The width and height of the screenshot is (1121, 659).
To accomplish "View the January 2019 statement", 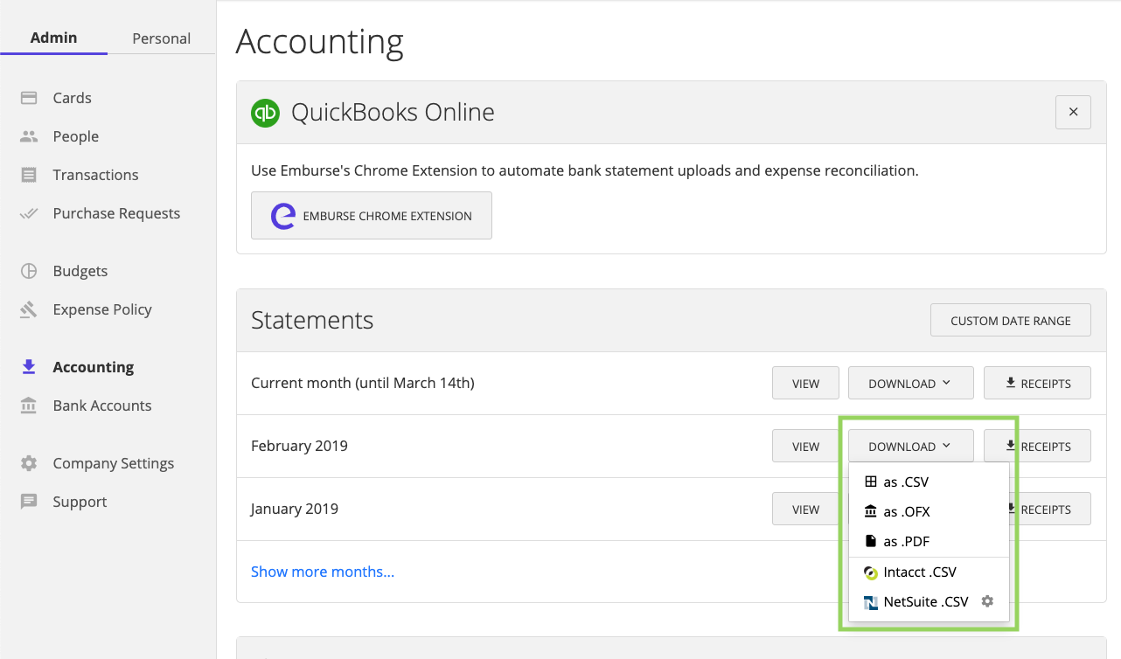I will click(805, 509).
